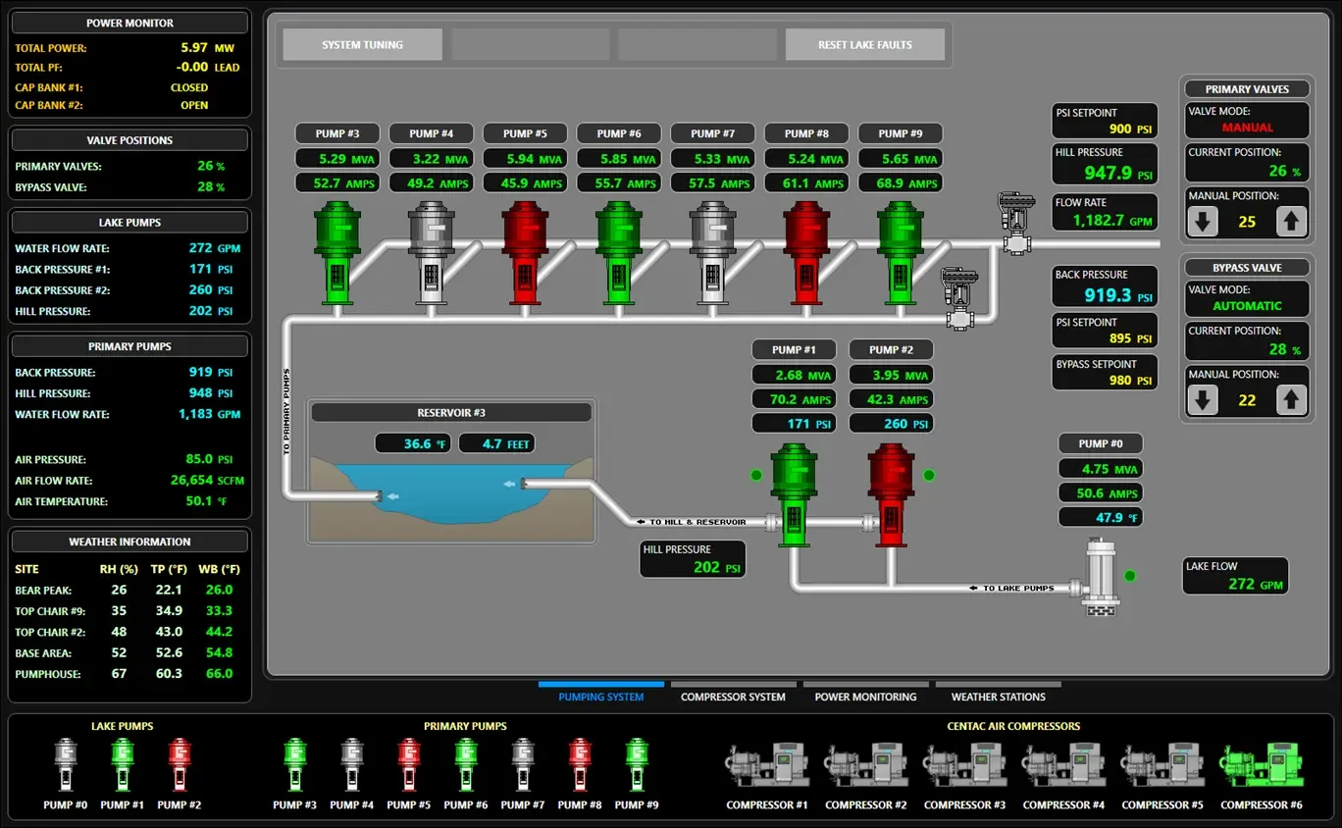
Task: Increment Primary Valves manual position with up arrow
Action: point(1291,222)
